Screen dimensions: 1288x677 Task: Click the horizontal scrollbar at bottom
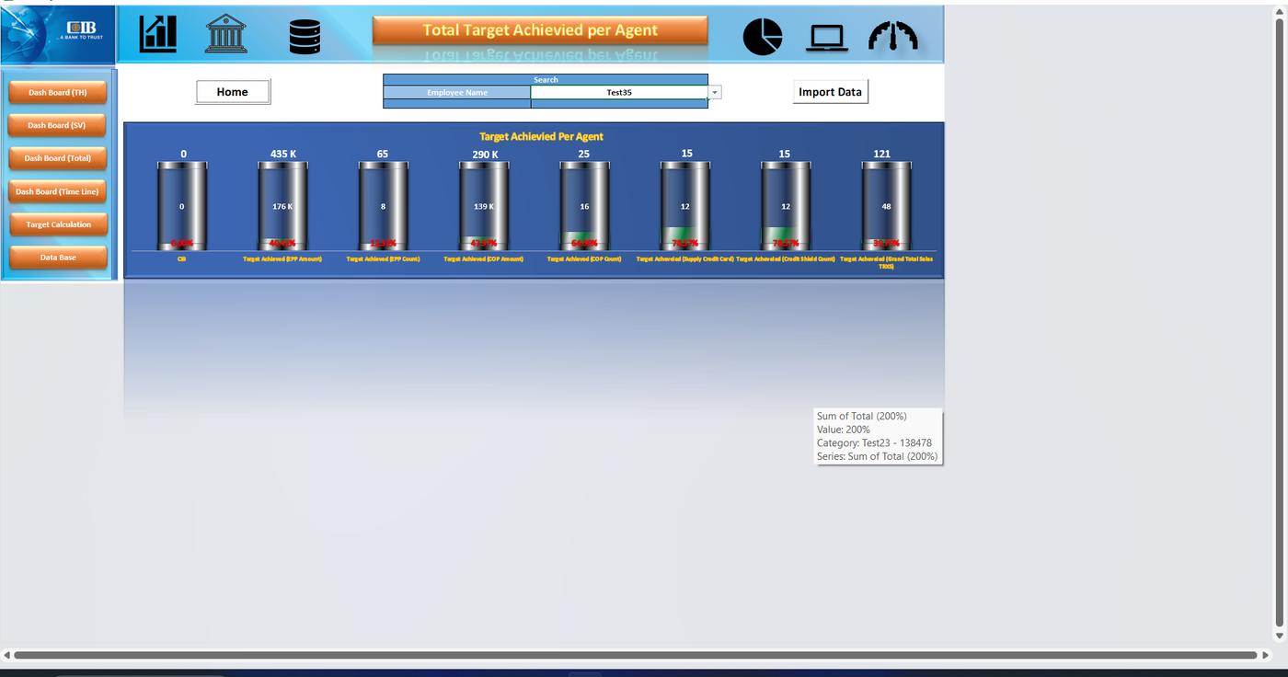tap(635, 655)
